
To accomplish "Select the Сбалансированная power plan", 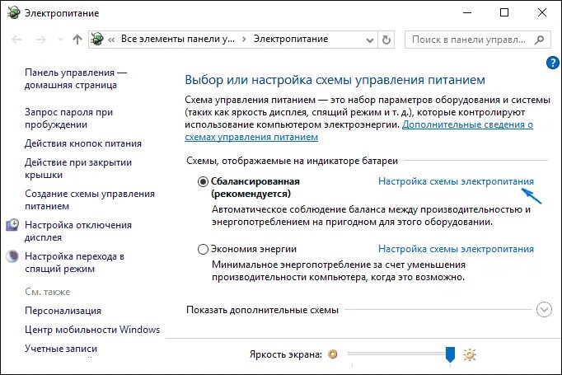I will tap(203, 182).
